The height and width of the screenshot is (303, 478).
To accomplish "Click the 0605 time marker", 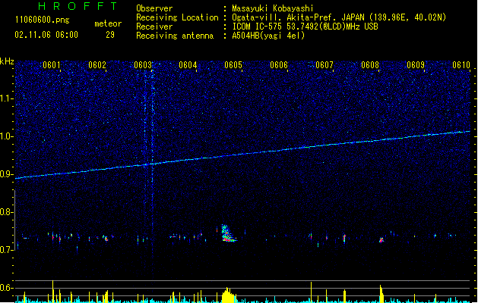I will (x=233, y=65).
